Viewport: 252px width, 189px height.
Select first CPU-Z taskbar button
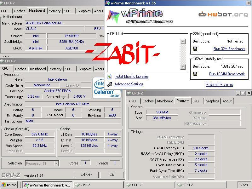click(x=99, y=185)
